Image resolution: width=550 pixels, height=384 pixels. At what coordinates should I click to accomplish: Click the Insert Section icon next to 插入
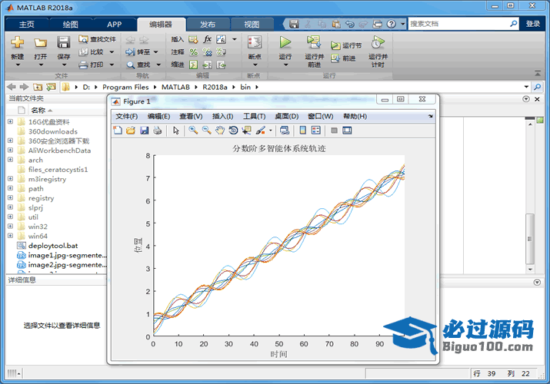(193, 39)
